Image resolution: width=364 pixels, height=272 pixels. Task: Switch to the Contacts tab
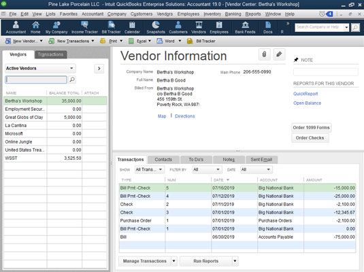pos(163,159)
